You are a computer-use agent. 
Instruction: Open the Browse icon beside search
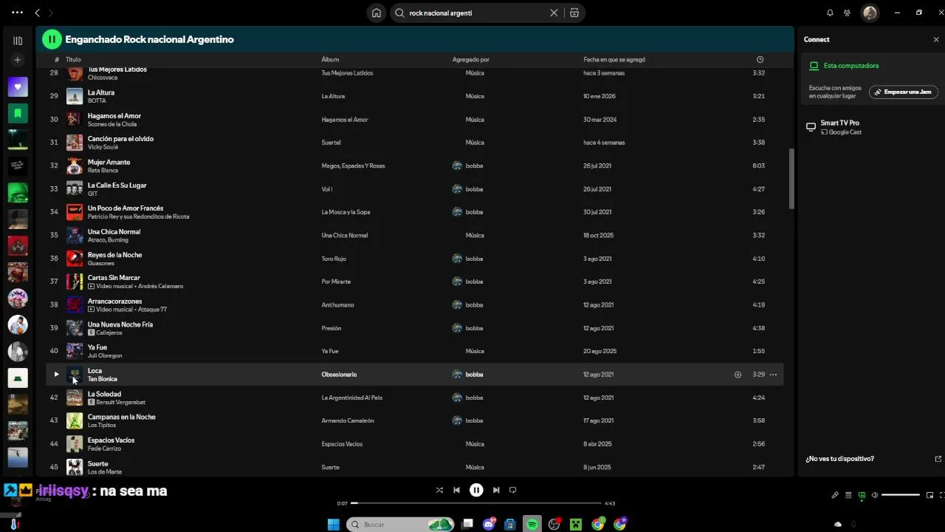[574, 13]
